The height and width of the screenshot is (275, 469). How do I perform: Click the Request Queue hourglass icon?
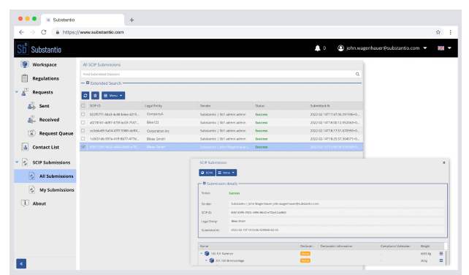tap(31, 133)
